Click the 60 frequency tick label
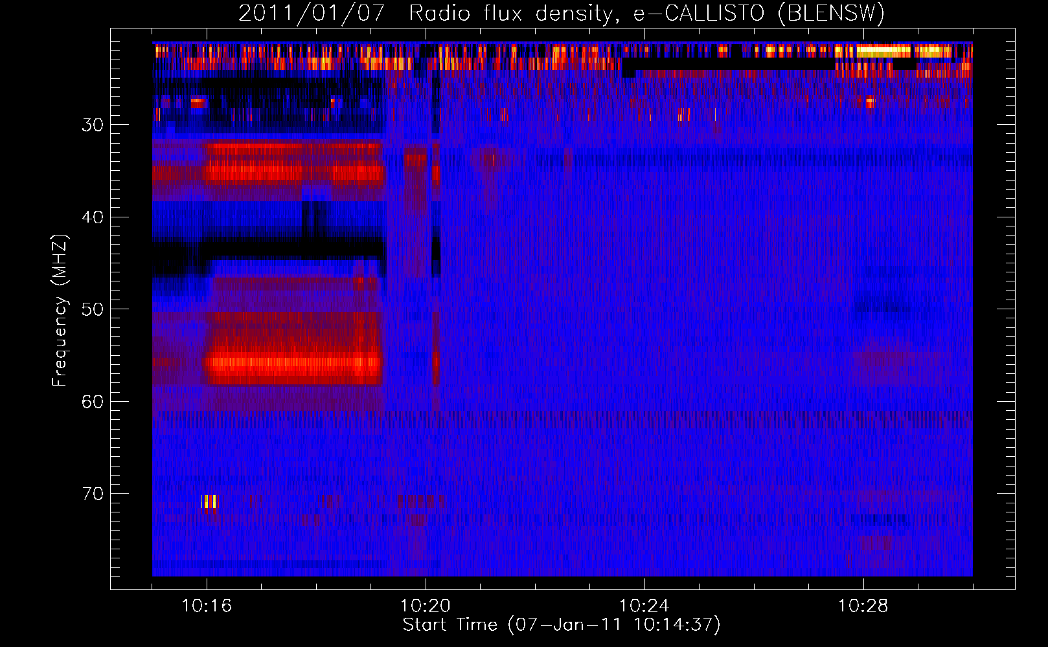Viewport: 1048px width, 647px height. tap(93, 402)
